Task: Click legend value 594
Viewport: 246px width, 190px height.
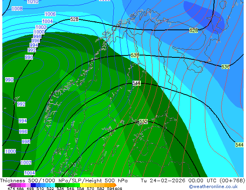Action: click(111, 188)
